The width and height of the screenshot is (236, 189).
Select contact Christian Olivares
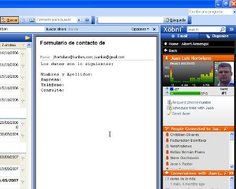[185, 134]
